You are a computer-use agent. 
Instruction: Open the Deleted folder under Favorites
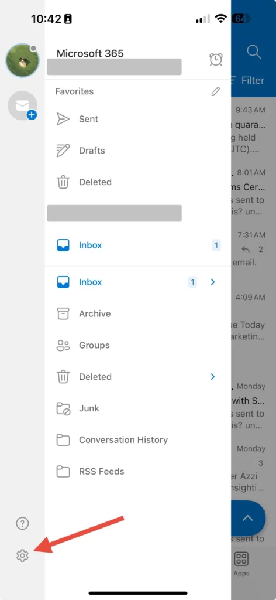point(138,182)
